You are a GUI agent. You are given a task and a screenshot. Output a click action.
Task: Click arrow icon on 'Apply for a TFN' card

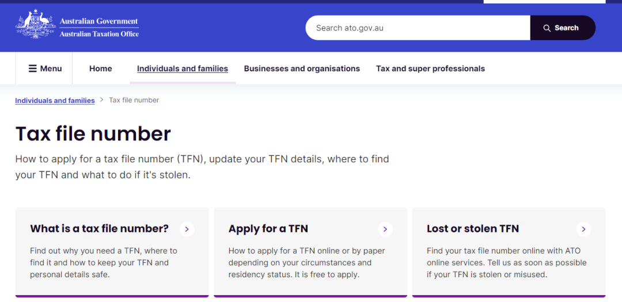pyautogui.click(x=385, y=229)
